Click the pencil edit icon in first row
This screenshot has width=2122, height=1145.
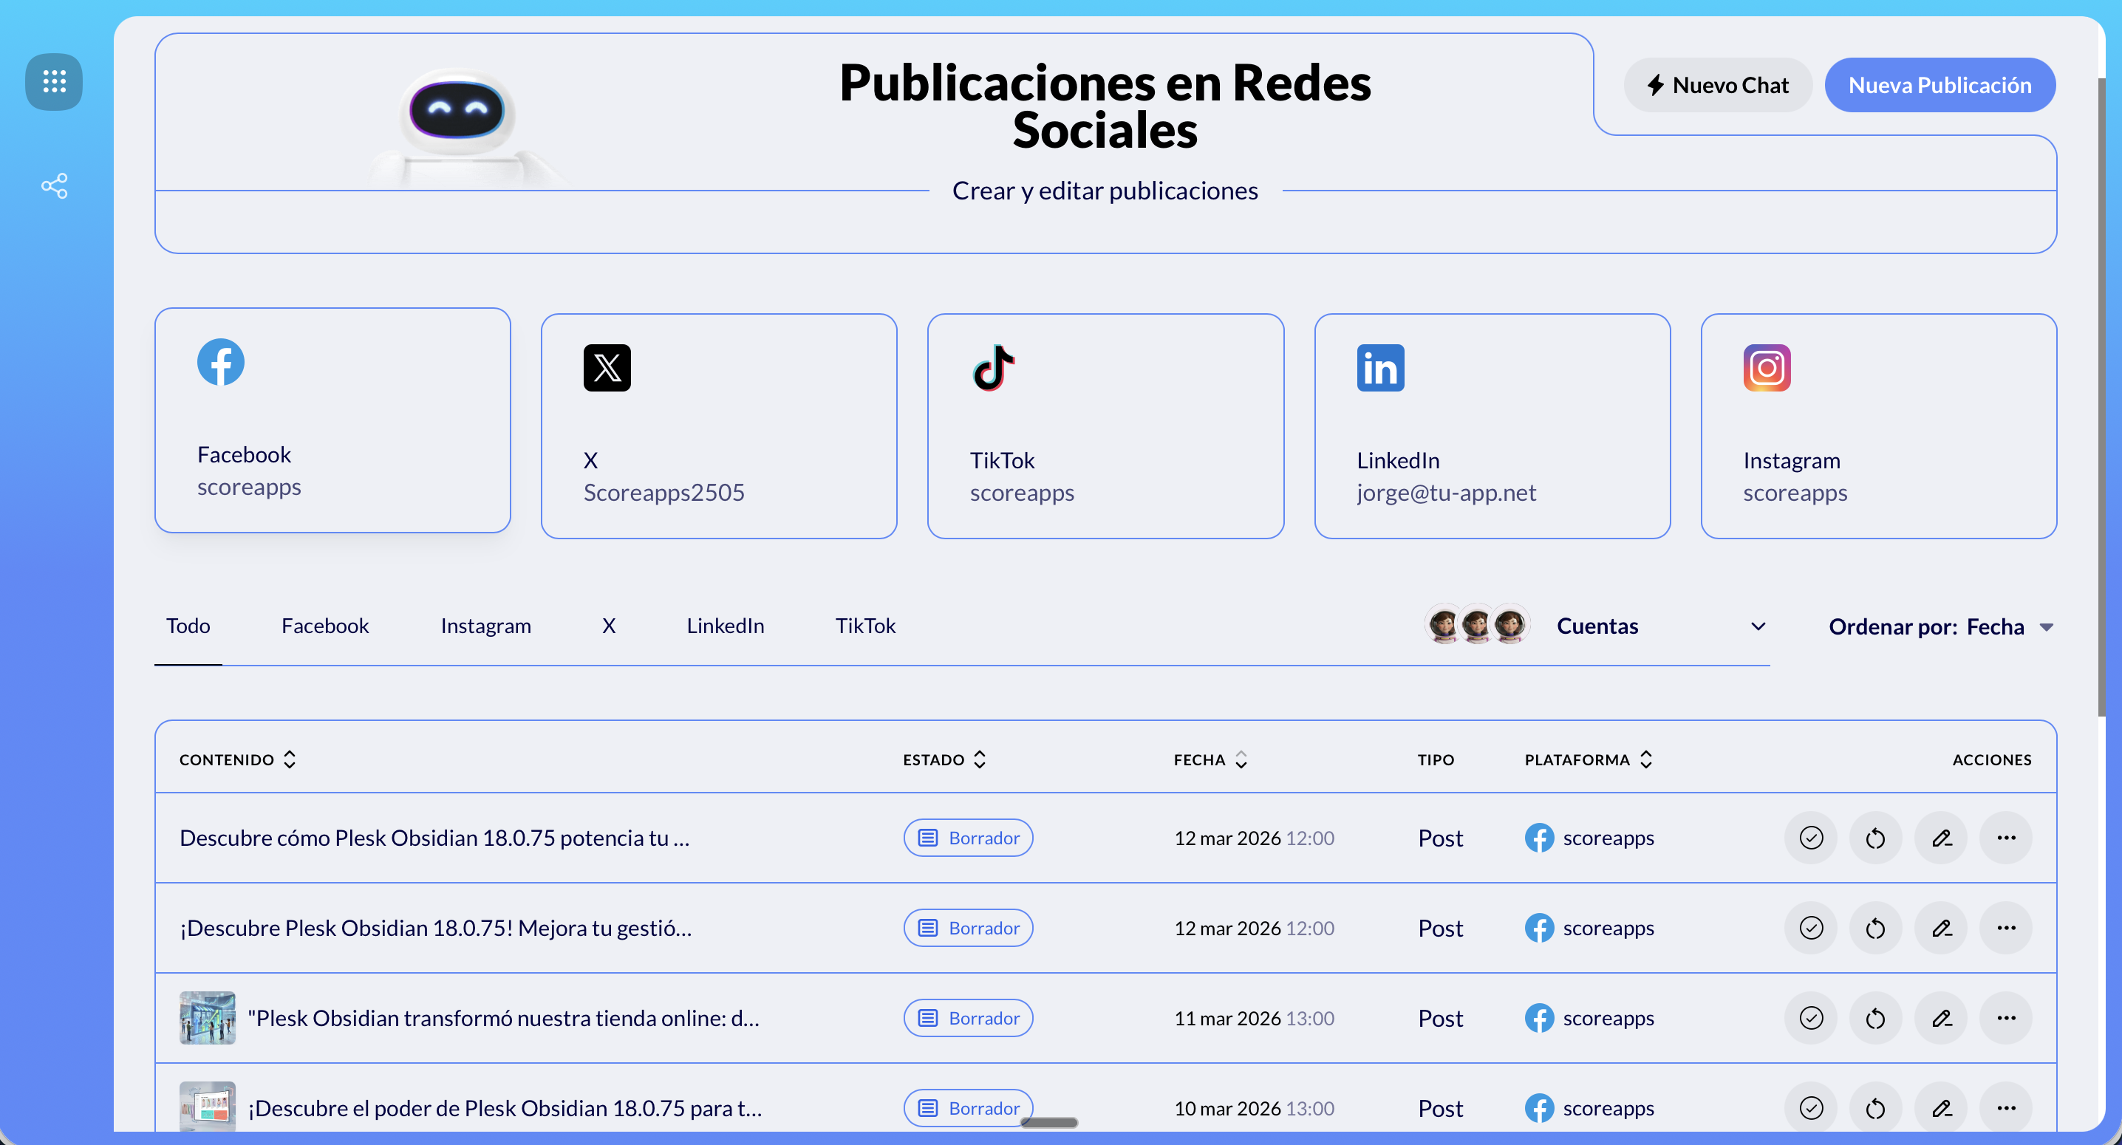(x=1941, y=838)
